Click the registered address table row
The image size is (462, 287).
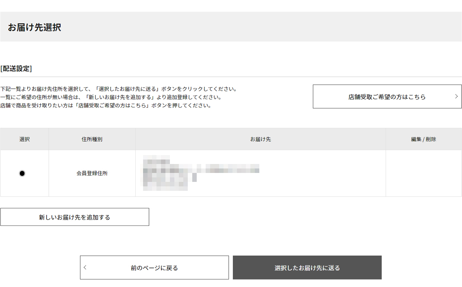231,173
